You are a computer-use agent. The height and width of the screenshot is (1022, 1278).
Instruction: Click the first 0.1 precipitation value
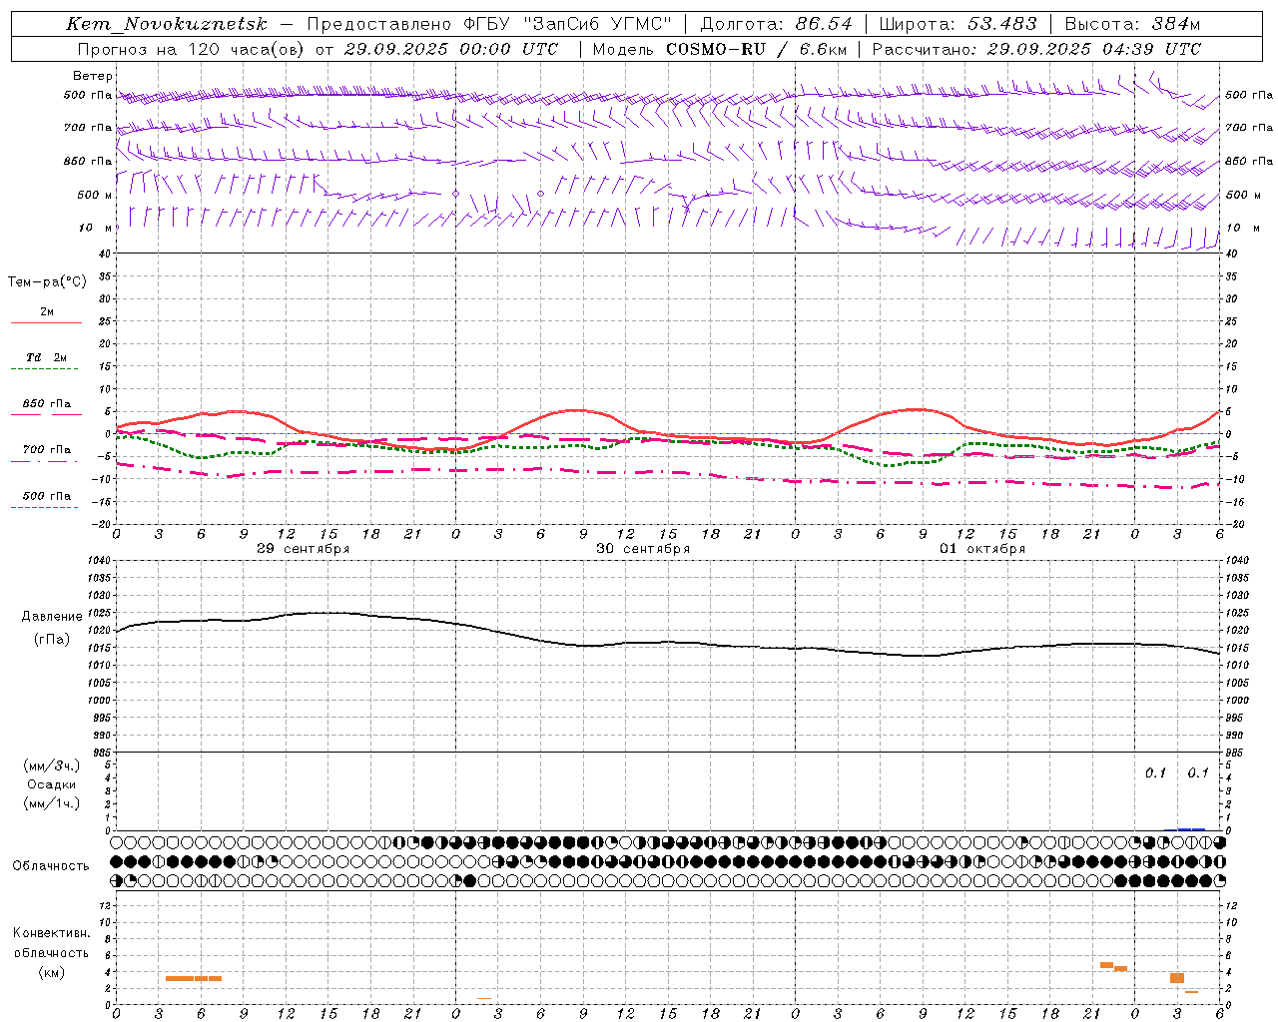pyautogui.click(x=1155, y=773)
